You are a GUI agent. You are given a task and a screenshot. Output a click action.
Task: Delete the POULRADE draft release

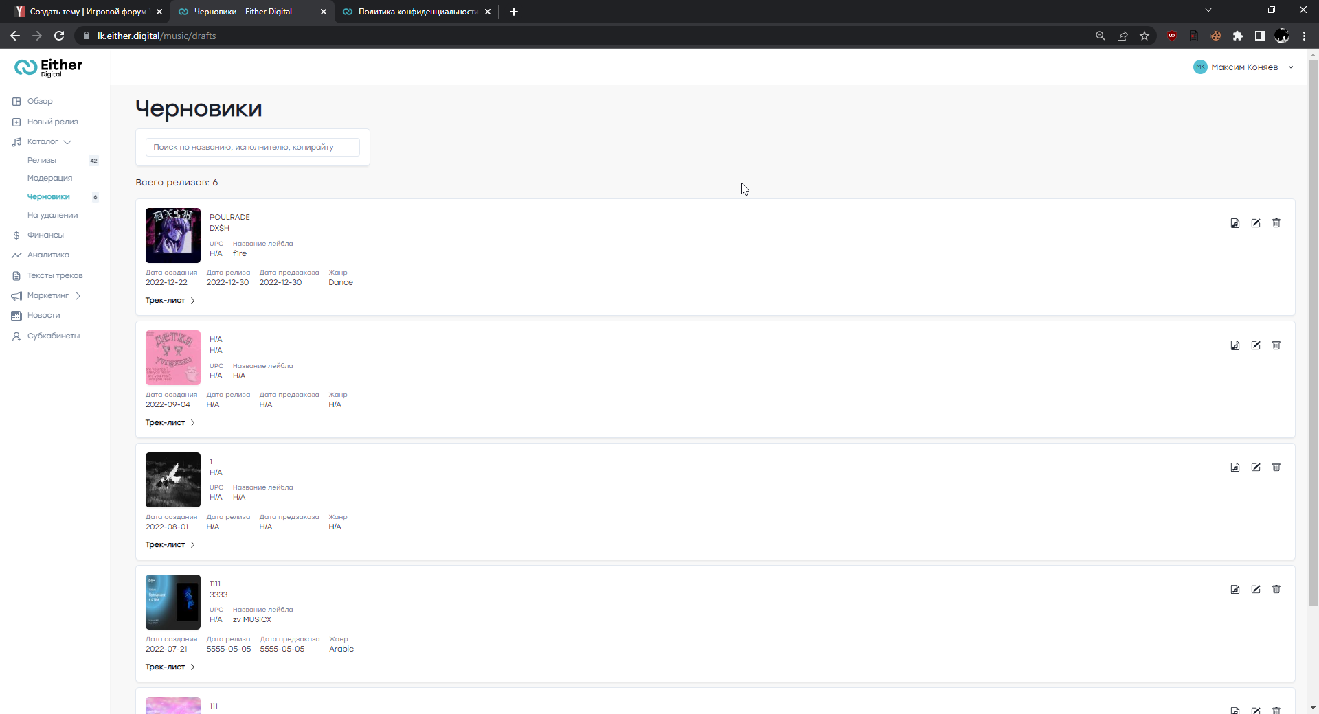point(1276,223)
